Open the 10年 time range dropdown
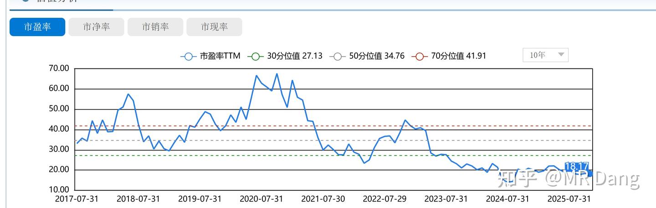The width and height of the screenshot is (656, 208). 545,55
